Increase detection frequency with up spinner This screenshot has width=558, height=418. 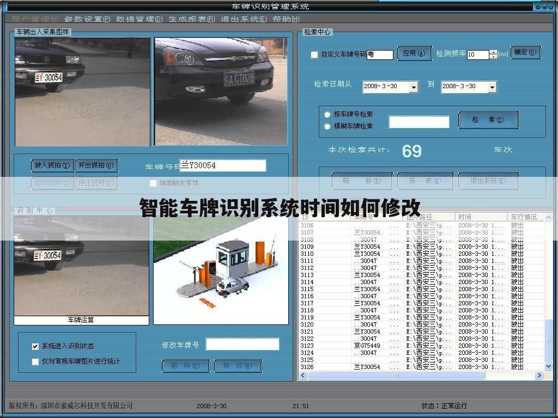click(x=493, y=52)
